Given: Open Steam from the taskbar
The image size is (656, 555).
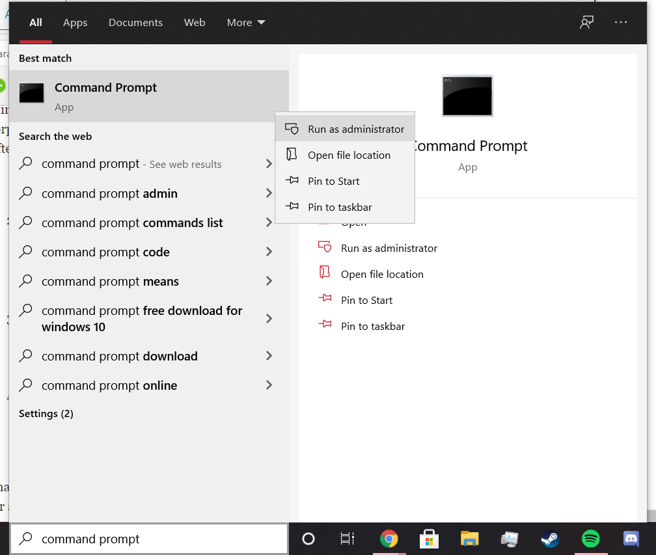Looking at the screenshot, I should [x=550, y=539].
